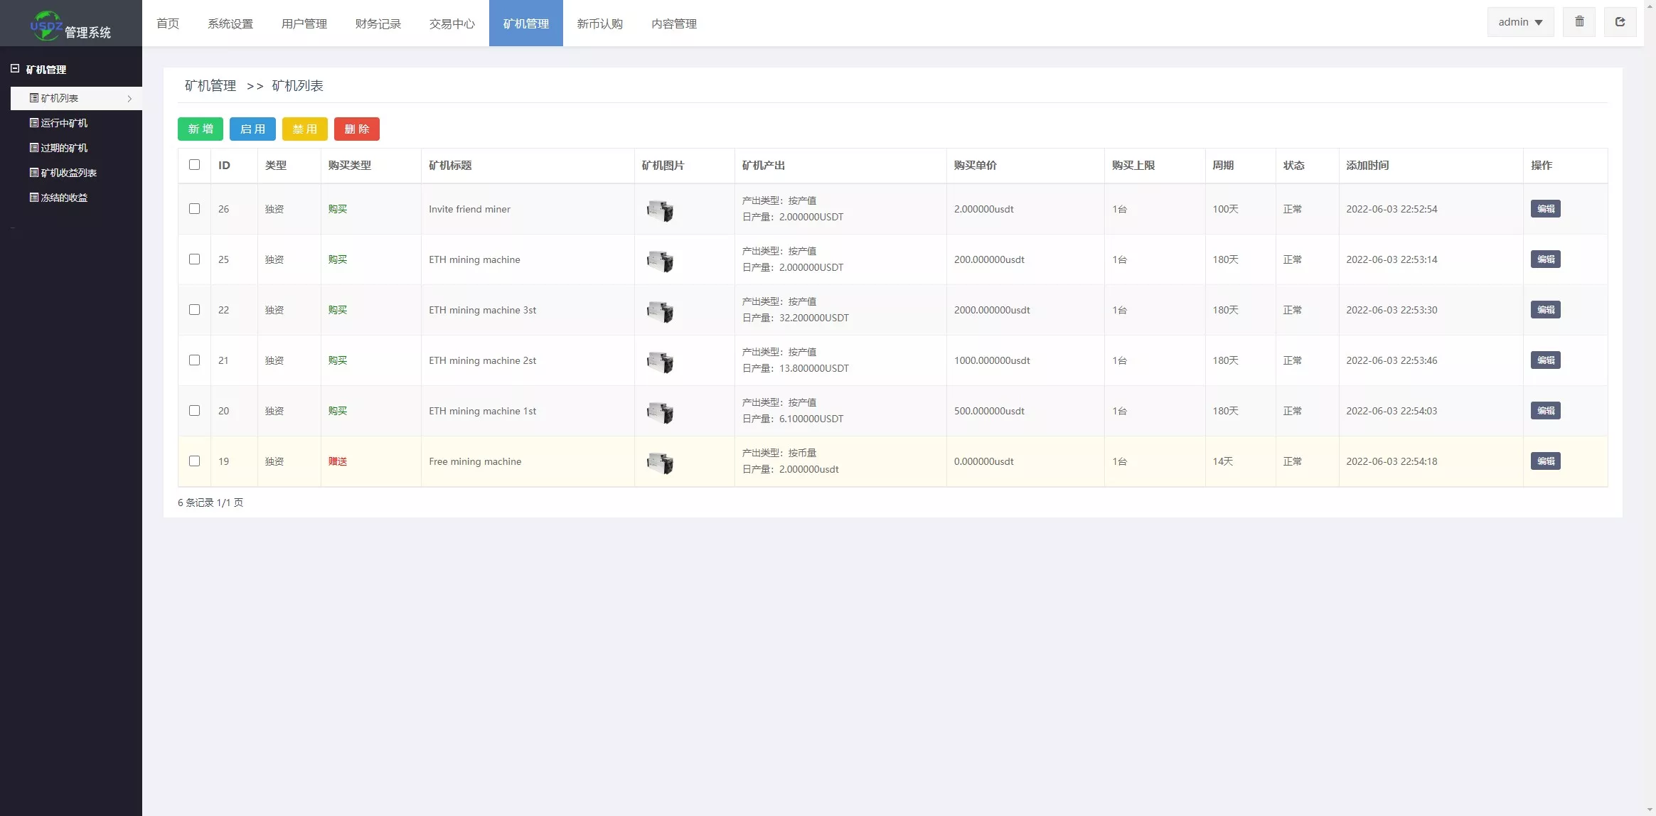The width and height of the screenshot is (1656, 816).
Task: Collapse the 矿机管理 sidebar section
Action: (x=15, y=69)
